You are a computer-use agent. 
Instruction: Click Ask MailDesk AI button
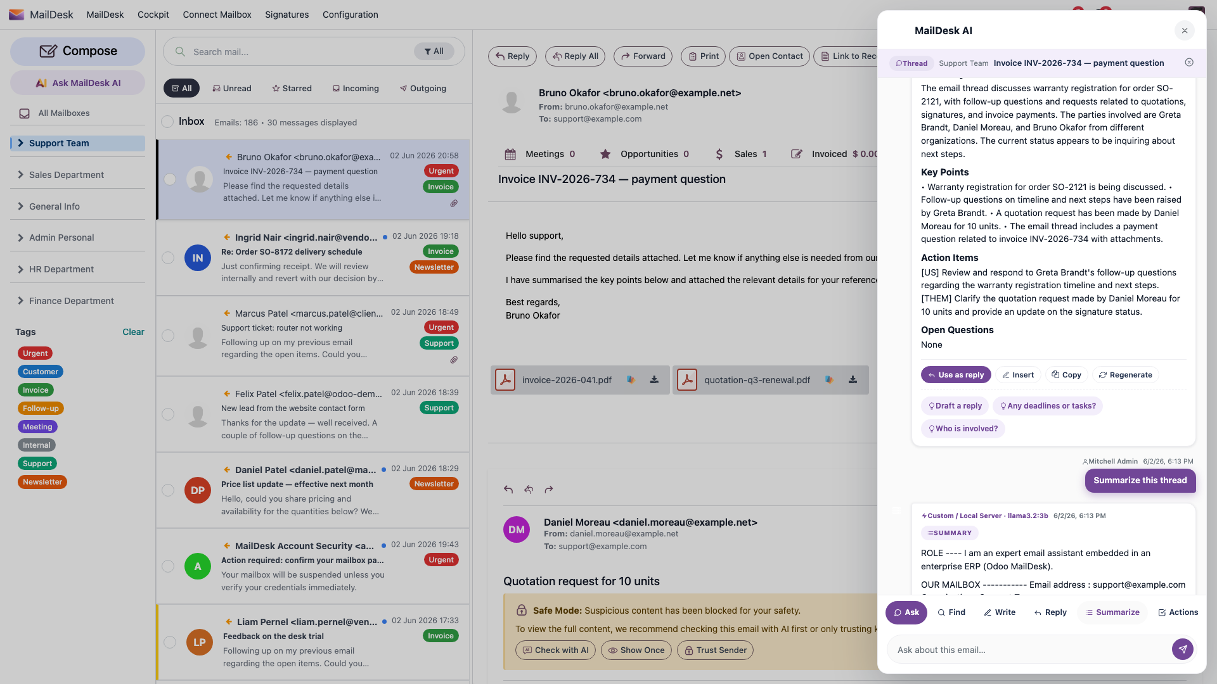78,83
